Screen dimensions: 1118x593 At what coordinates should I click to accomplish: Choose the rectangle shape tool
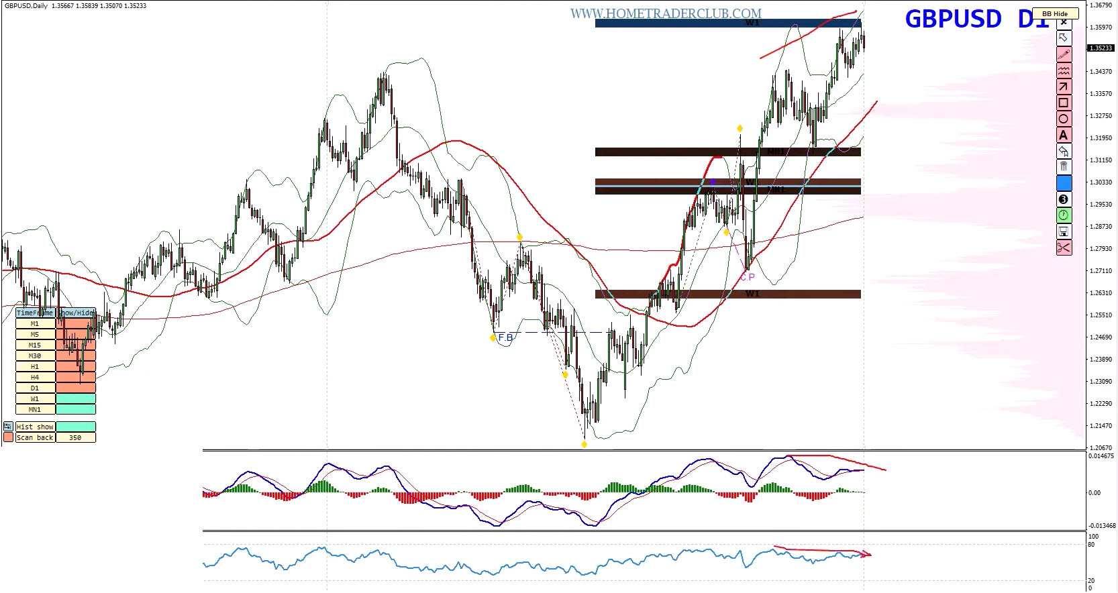point(1064,103)
